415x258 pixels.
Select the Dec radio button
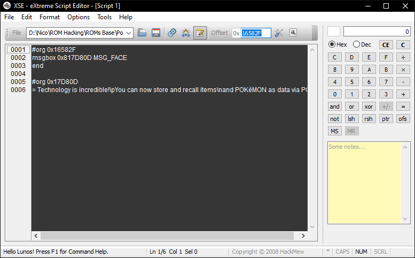click(x=356, y=44)
